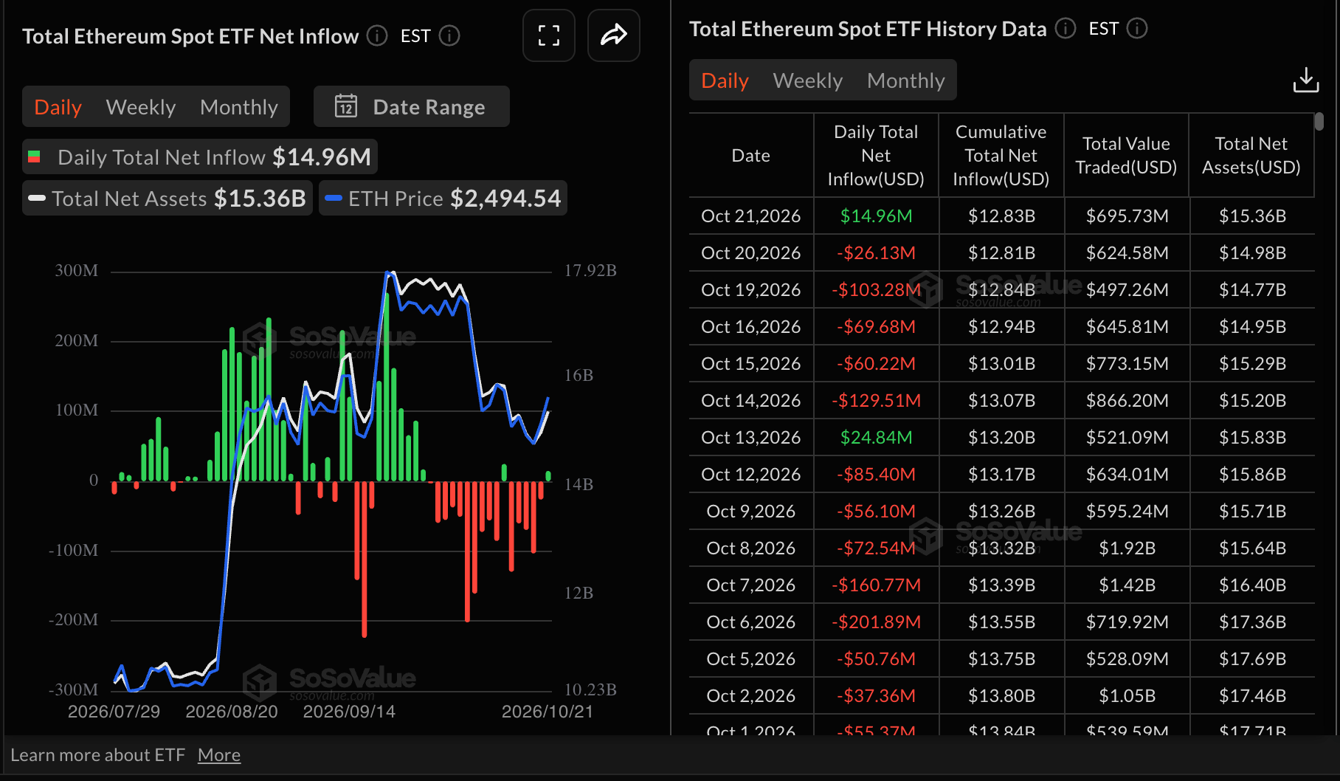This screenshot has width=1340, height=781.
Task: Click the 2026/10/21 x-axis label
Action: [547, 711]
